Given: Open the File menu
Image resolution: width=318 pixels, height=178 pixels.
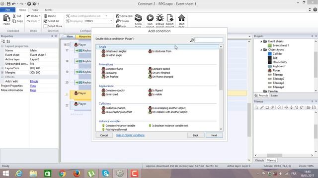Looking at the screenshot, I should pyautogui.click(x=8, y=10).
